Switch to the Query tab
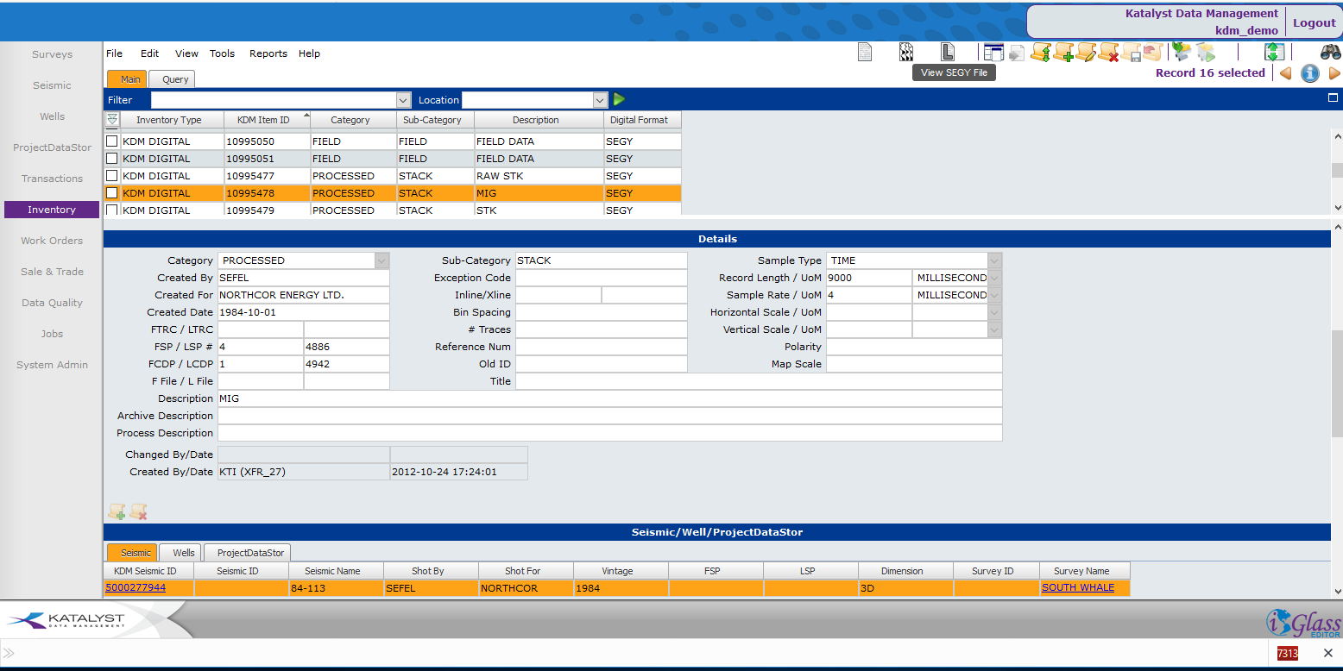The image size is (1343, 671). 173,78
